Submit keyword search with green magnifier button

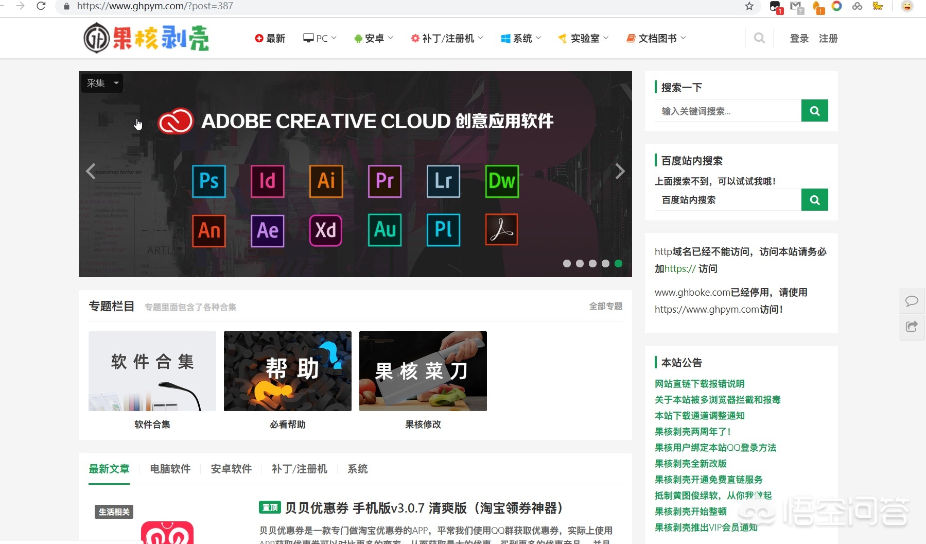pyautogui.click(x=815, y=111)
